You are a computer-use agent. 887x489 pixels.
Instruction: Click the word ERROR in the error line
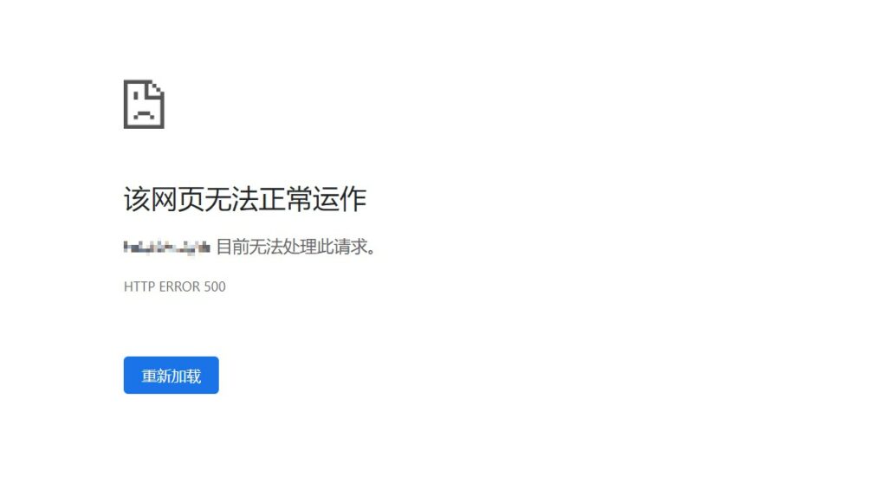point(179,286)
